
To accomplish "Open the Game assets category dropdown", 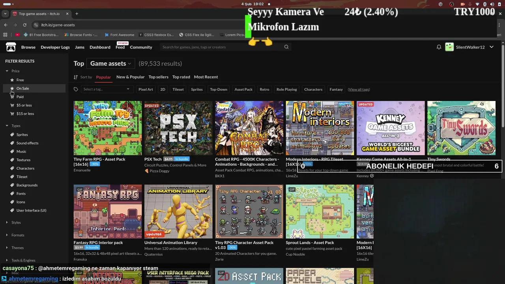I will 111,64.
